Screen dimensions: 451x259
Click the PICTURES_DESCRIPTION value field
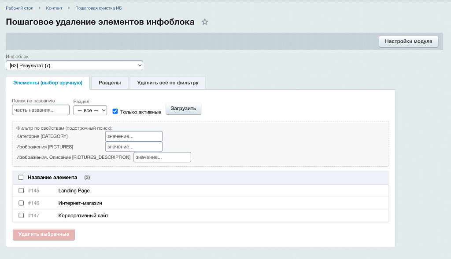[x=162, y=157]
